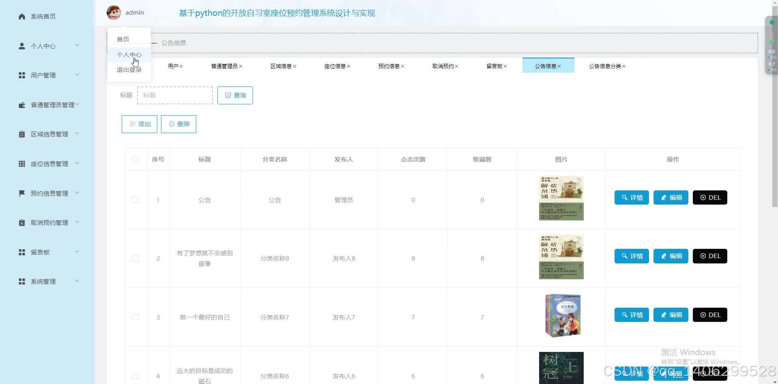
Task: Click the book thumbnail in row 1
Action: (x=561, y=198)
